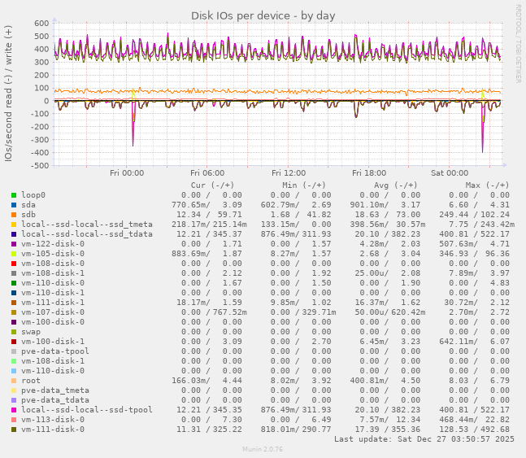Click the '-500' y-axis label
The height and width of the screenshot is (458, 526).
click(x=40, y=165)
